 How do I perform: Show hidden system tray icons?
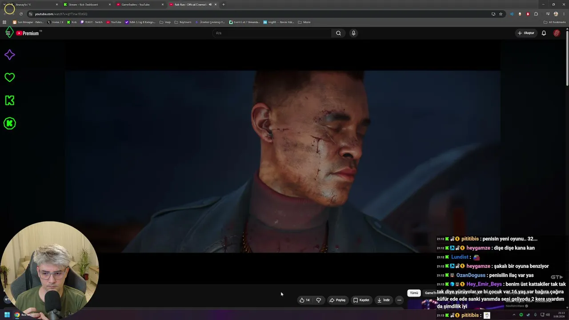point(514,315)
